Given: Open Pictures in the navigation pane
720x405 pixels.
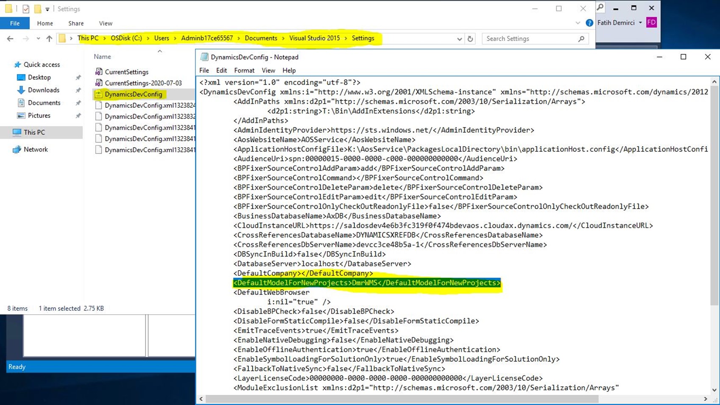Looking at the screenshot, I should click(39, 115).
